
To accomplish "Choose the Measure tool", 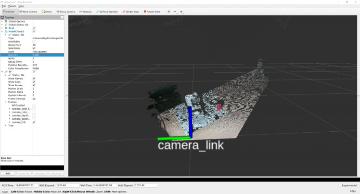I will point(85,11).
